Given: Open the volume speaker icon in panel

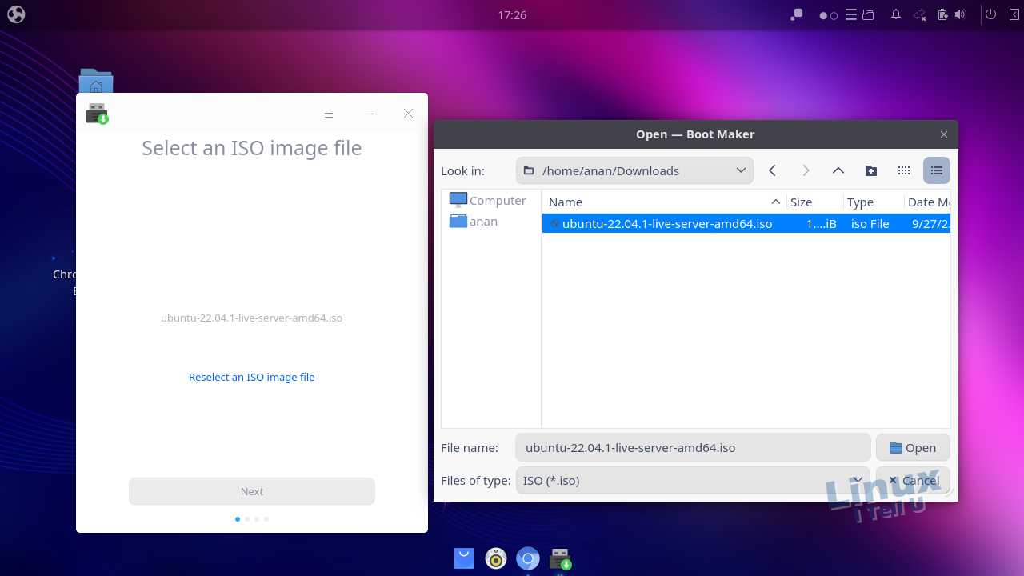Looking at the screenshot, I should click(961, 14).
